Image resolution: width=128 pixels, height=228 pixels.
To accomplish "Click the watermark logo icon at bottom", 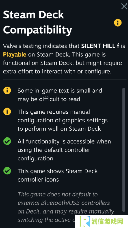I will click(85, 221).
